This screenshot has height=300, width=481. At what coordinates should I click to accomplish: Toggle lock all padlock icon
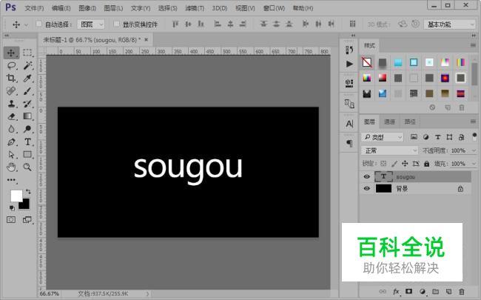[x=427, y=164]
